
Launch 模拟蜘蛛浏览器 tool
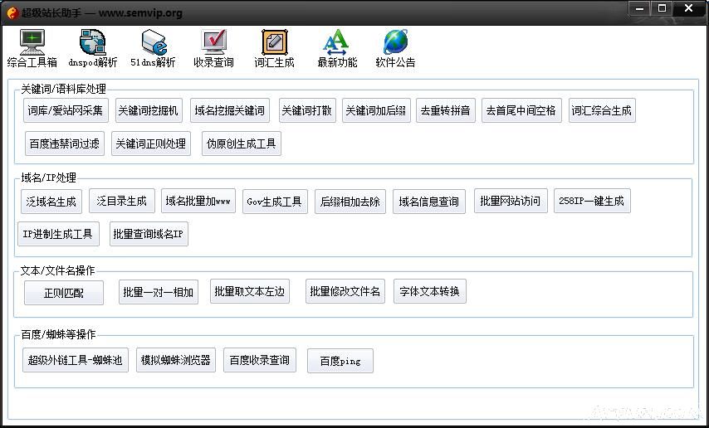click(x=176, y=360)
